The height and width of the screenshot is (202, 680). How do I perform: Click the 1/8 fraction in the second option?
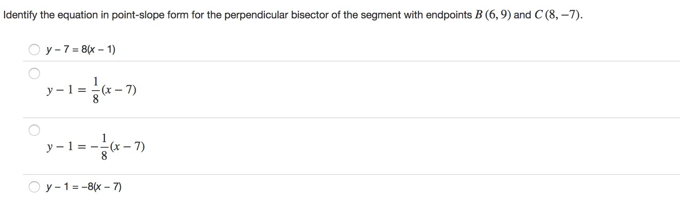pos(96,91)
